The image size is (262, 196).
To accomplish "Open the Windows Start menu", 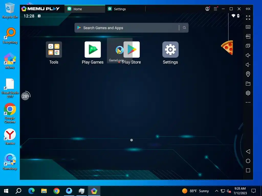I will coord(6,191).
